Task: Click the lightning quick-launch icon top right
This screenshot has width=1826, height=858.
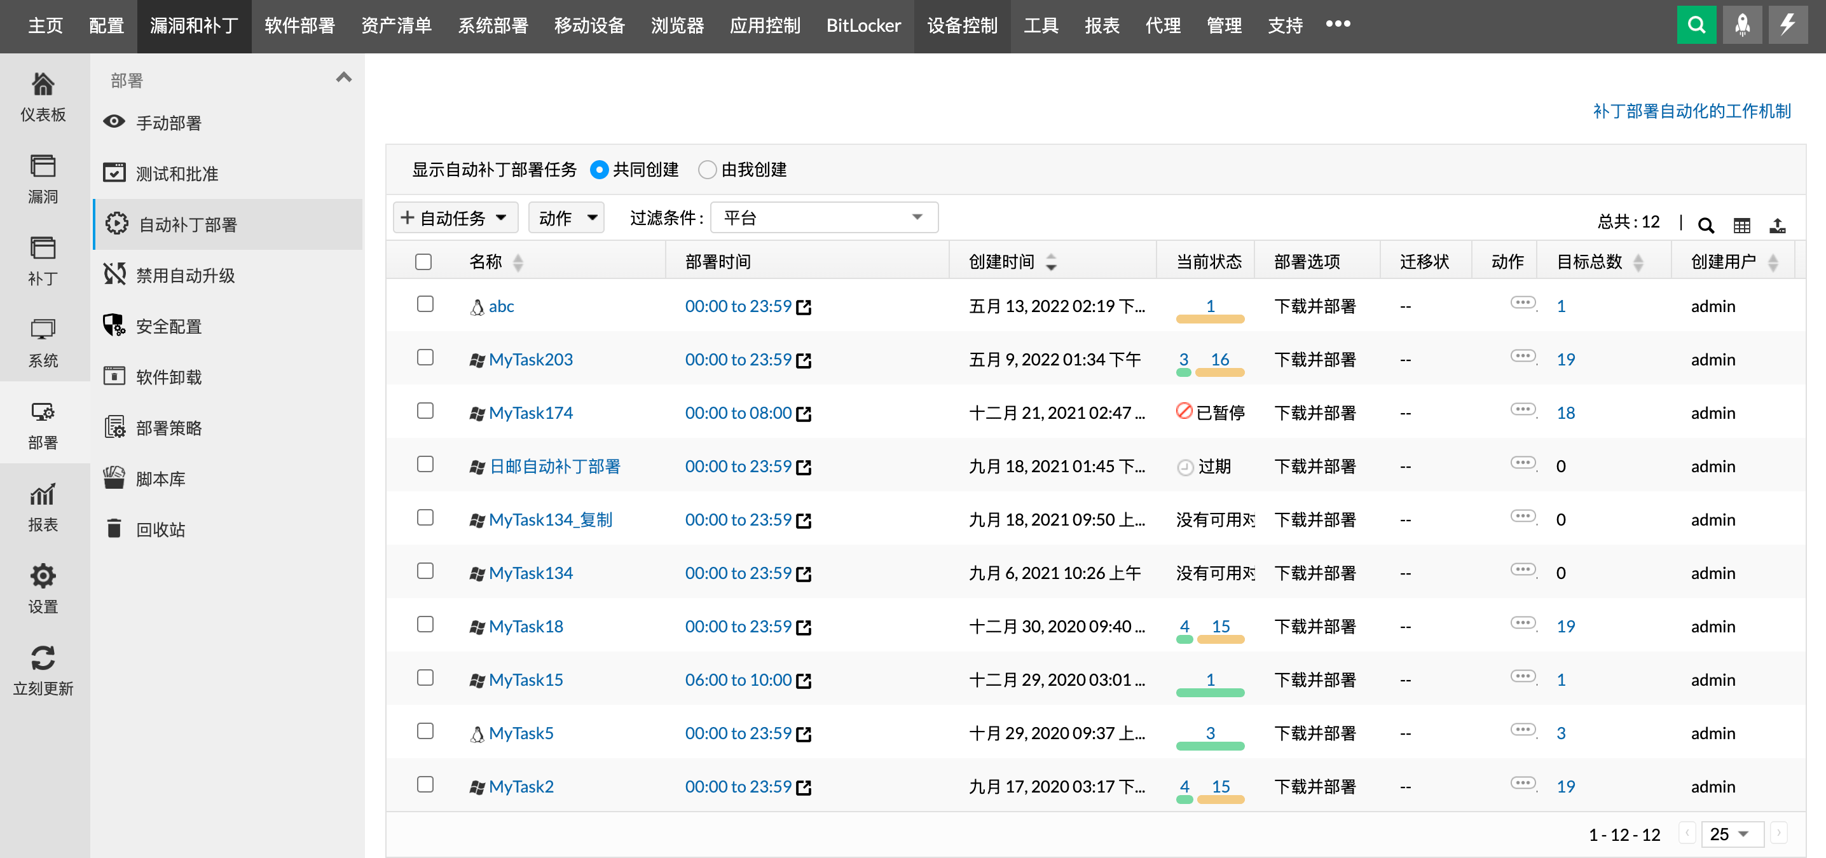Action: pyautogui.click(x=1788, y=24)
